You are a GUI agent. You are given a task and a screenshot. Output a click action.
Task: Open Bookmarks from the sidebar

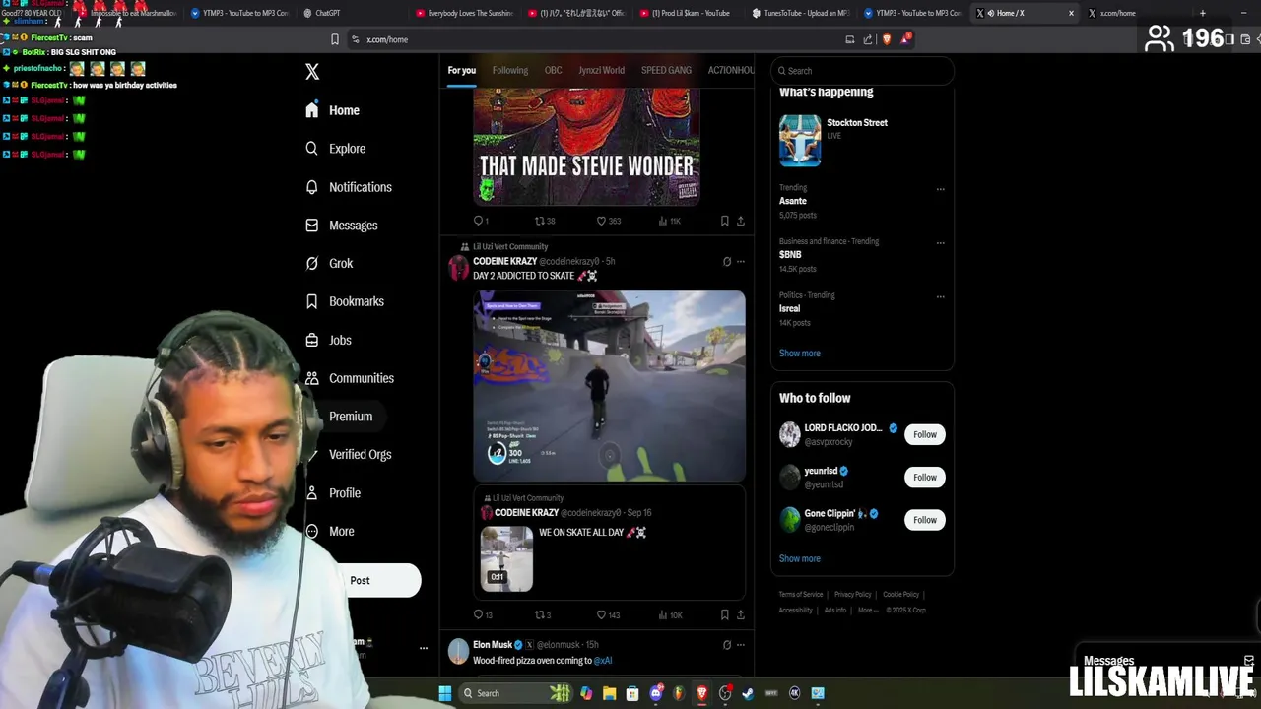345,301
